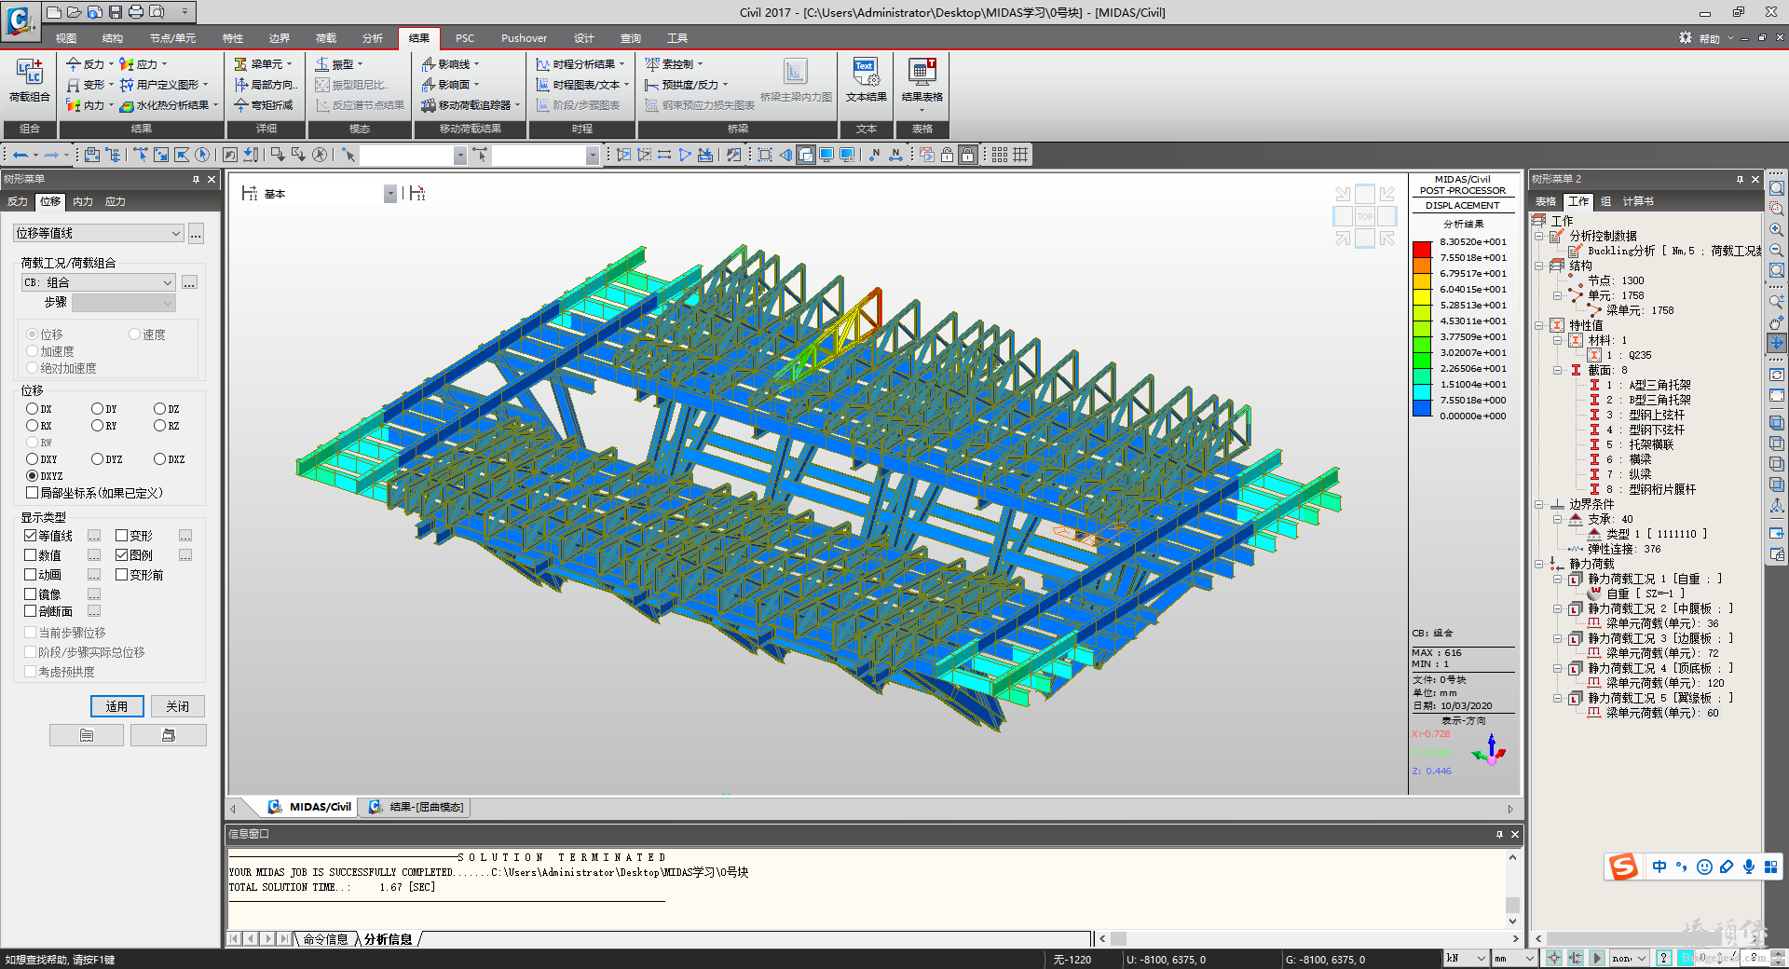Screen dimensions: 1789x969
Task: Toggle the point grid toolbar icon
Action: (x=1000, y=155)
